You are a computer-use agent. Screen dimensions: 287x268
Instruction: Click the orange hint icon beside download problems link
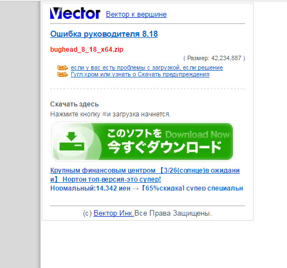tap(62, 67)
